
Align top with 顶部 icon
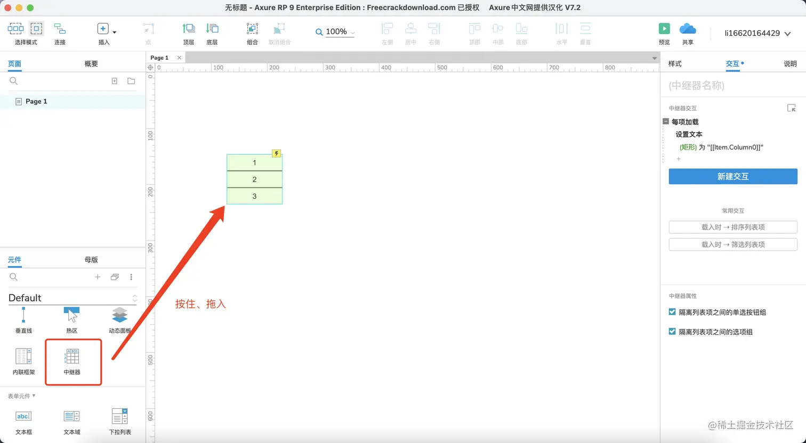click(x=474, y=29)
